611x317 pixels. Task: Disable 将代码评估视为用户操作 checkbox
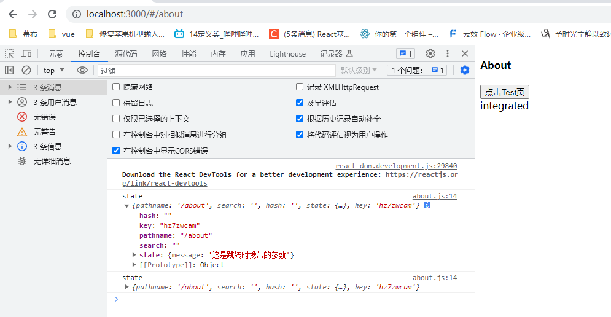click(300, 135)
